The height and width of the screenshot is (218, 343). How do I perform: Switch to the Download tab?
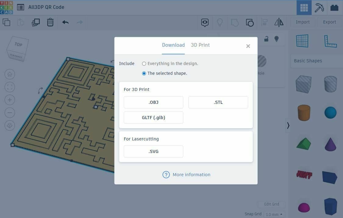[x=173, y=45]
